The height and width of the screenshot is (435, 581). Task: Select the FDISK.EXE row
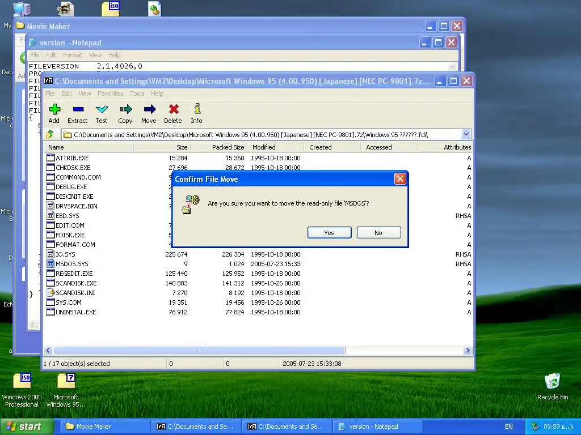coord(258,235)
